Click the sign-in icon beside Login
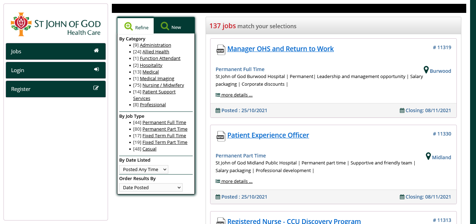This screenshot has height=224, width=476. tap(96, 69)
